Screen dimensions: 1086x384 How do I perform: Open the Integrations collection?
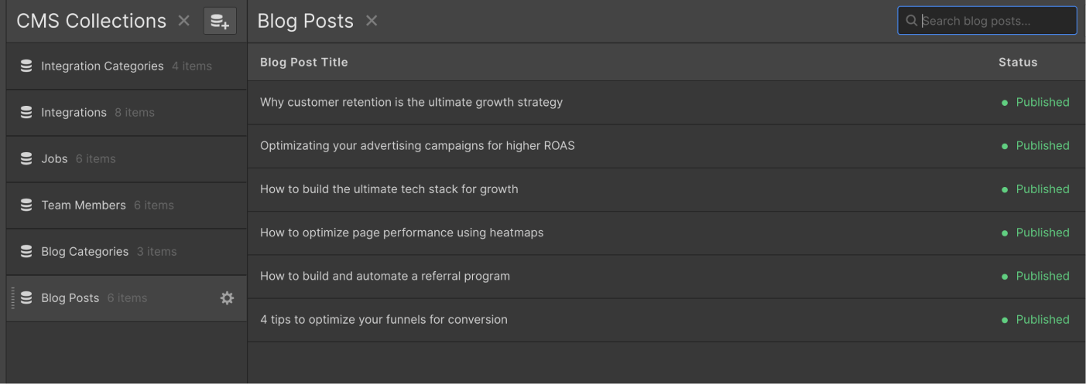click(x=74, y=113)
